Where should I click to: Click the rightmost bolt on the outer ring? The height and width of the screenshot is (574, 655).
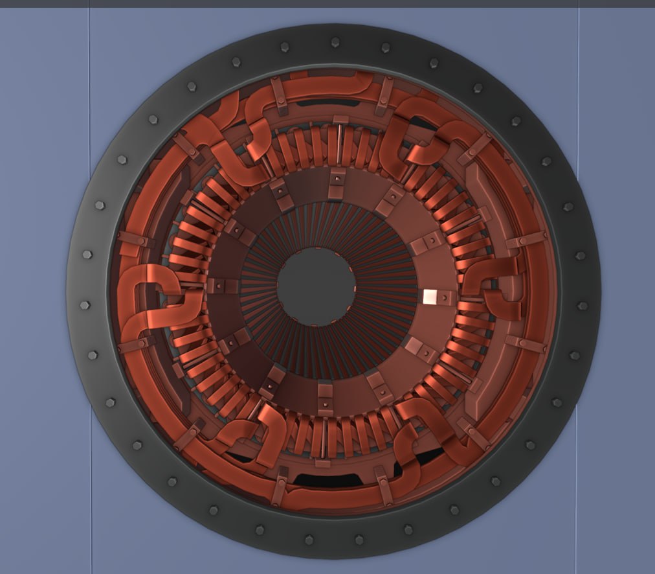pyautogui.click(x=583, y=305)
